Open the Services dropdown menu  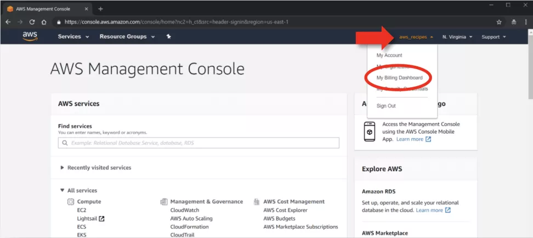coord(73,37)
